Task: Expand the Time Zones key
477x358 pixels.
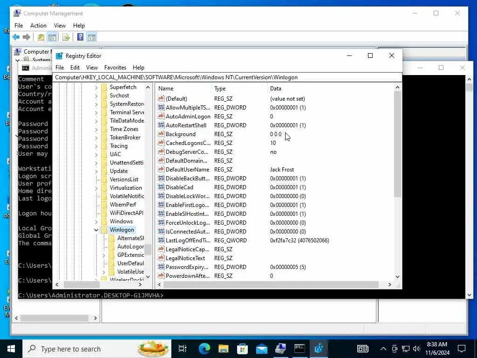Action: [96, 129]
